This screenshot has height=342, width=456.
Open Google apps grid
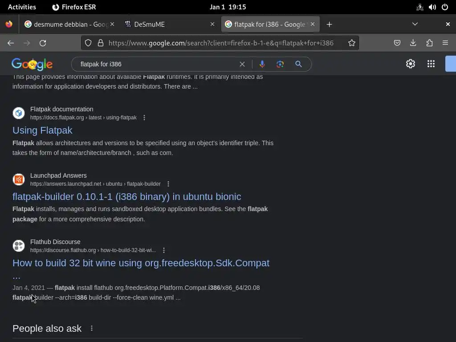[x=431, y=64]
